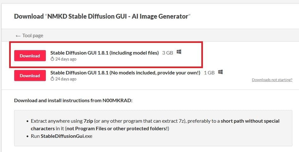Image resolution: width=299 pixels, height=152 pixels.
Task: Click the NMKD Stable Diffusion GUI page heading
Action: (102, 16)
